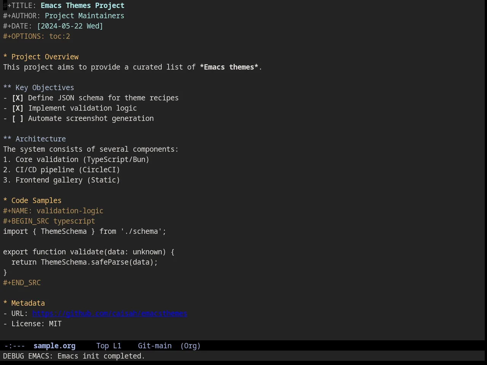Click the '#+OPTIONS: toc:2' line
Viewport: 487px width, 365px height.
click(37, 36)
